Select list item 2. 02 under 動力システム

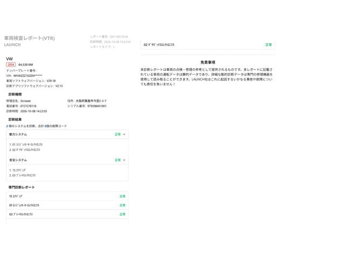(x=25, y=150)
